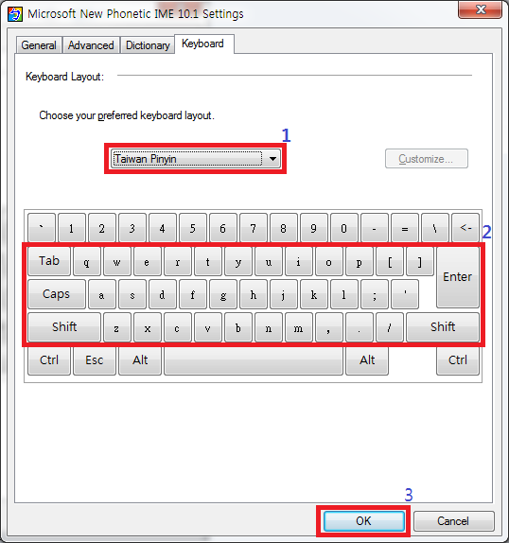Open the General tab
This screenshot has height=543, width=509.
tap(39, 45)
